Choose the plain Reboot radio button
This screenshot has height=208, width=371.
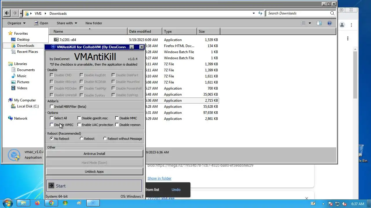click(81, 139)
